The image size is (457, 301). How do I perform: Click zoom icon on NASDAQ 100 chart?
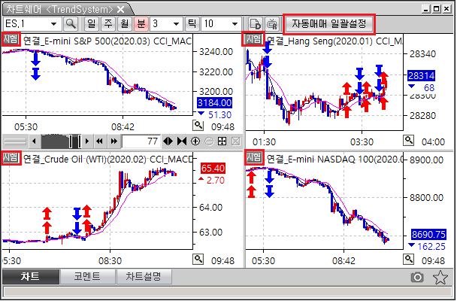click(409, 259)
